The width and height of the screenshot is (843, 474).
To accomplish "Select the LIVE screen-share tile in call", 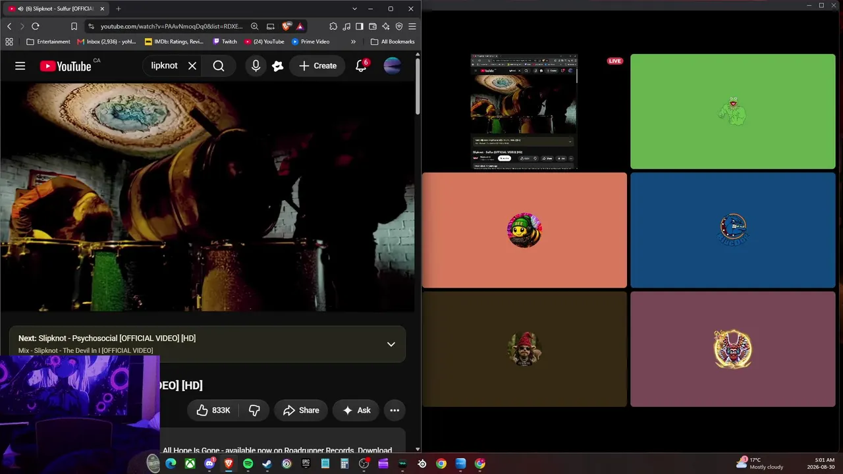I will coord(524,112).
